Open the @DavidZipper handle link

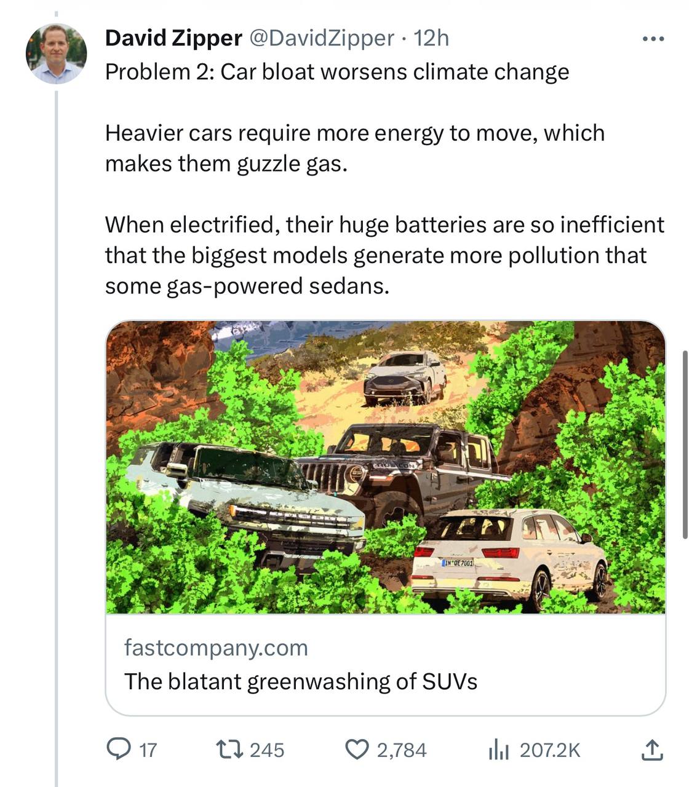coord(320,39)
